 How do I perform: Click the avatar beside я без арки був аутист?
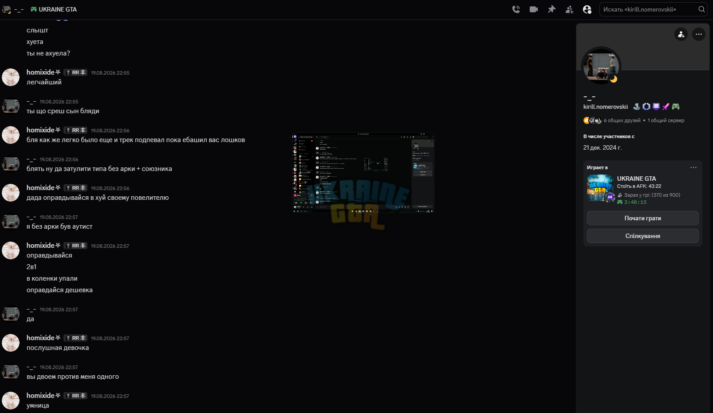[x=11, y=222]
